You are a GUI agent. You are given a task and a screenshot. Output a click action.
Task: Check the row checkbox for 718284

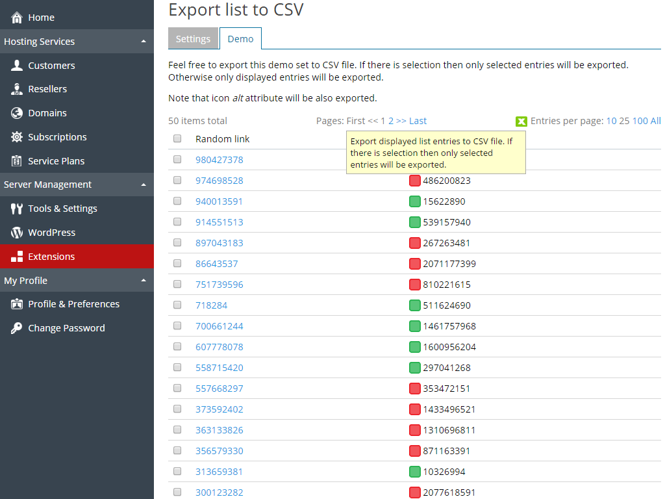click(177, 305)
